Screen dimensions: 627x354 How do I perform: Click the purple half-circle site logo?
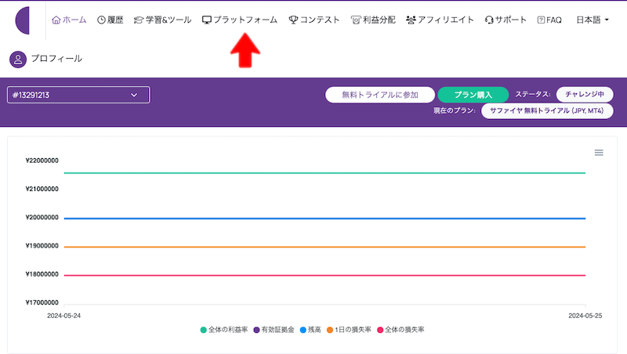(x=23, y=20)
